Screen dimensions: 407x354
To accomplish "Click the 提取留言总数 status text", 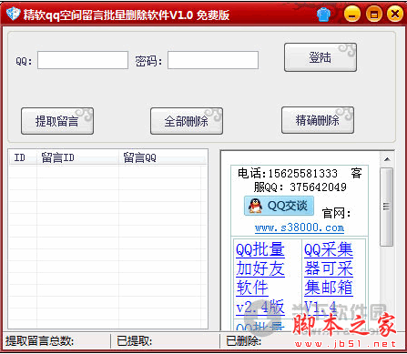I will (x=39, y=341).
